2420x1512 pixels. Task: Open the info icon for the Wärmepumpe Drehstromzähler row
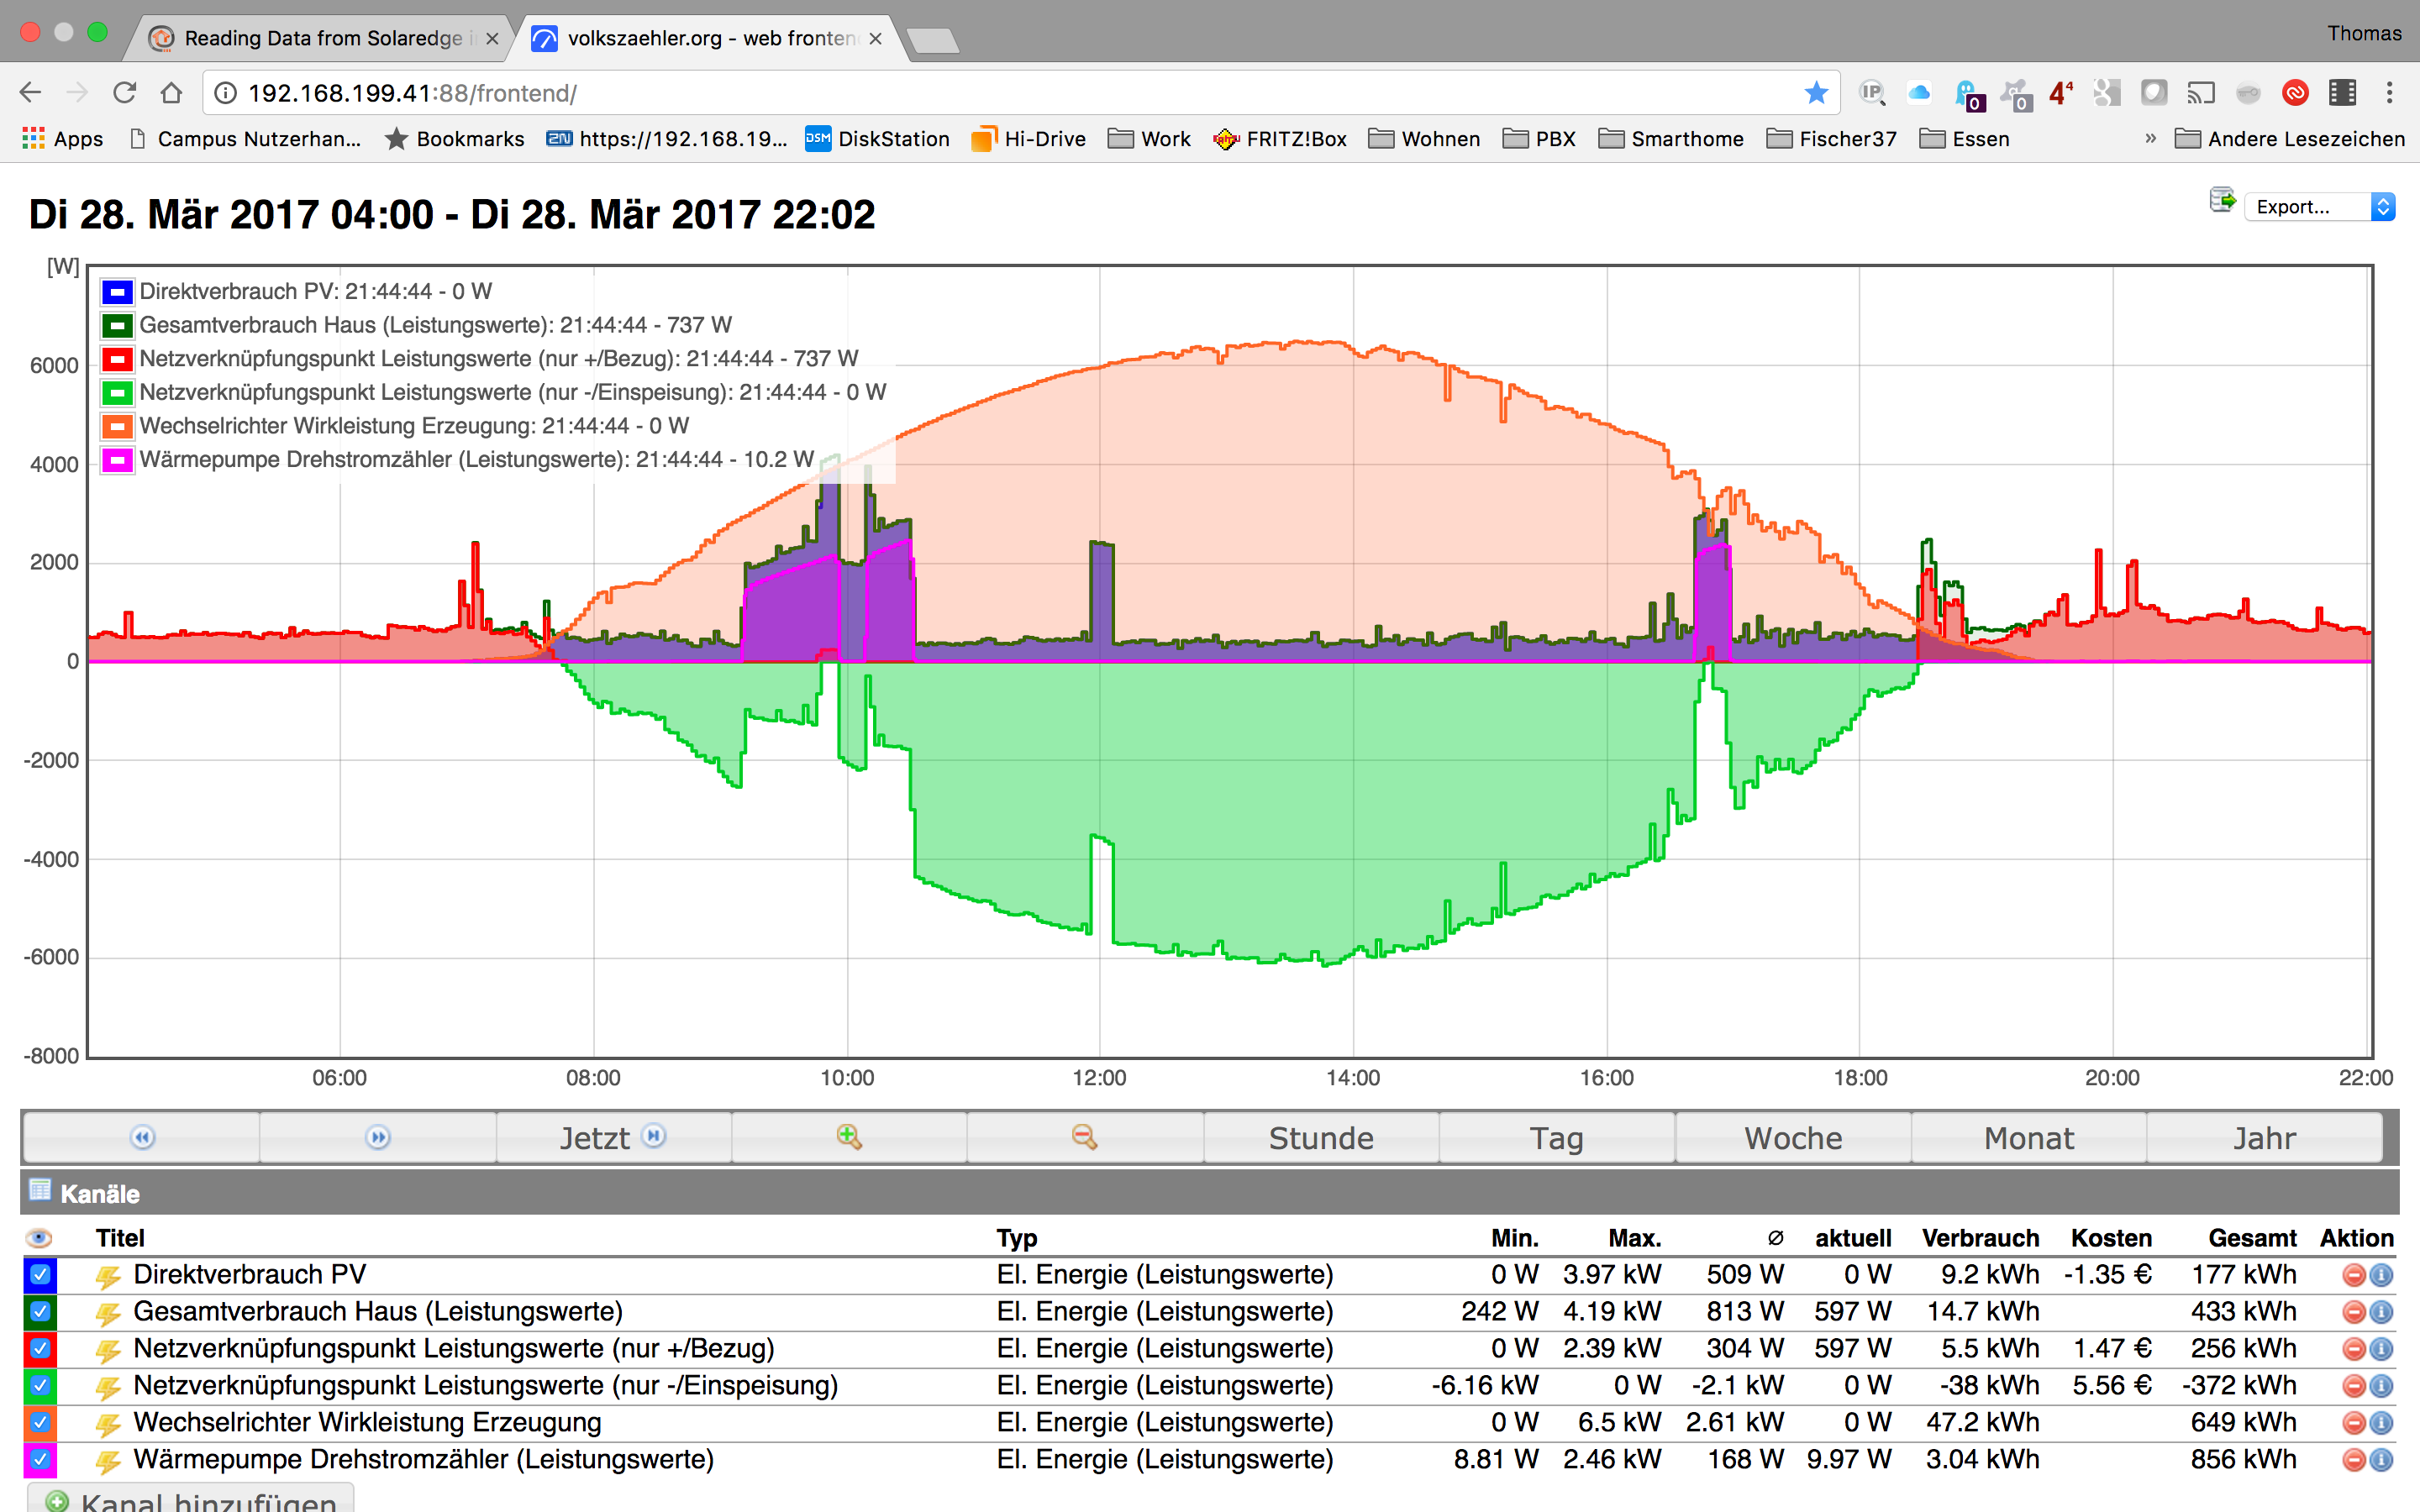[2382, 1460]
